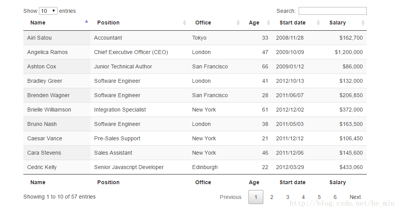This screenshot has height=211, width=399.
Task: Navigate to last page 6
Action: [x=335, y=197]
